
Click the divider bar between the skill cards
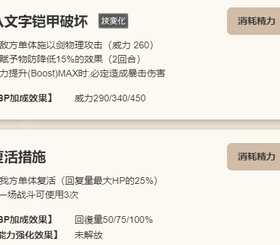point(140,125)
